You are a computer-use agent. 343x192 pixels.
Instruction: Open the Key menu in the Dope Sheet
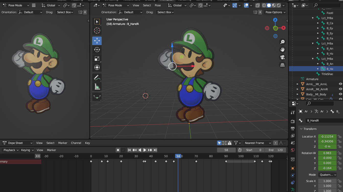87,143
